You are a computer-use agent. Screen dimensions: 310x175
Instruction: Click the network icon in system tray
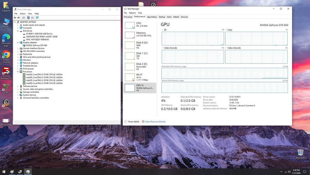coord(285,172)
